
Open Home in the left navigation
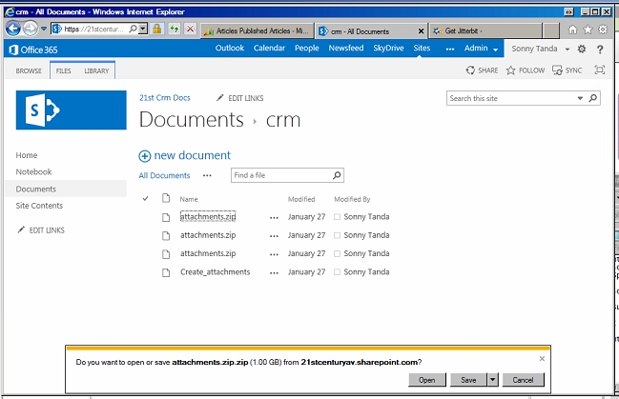point(27,155)
